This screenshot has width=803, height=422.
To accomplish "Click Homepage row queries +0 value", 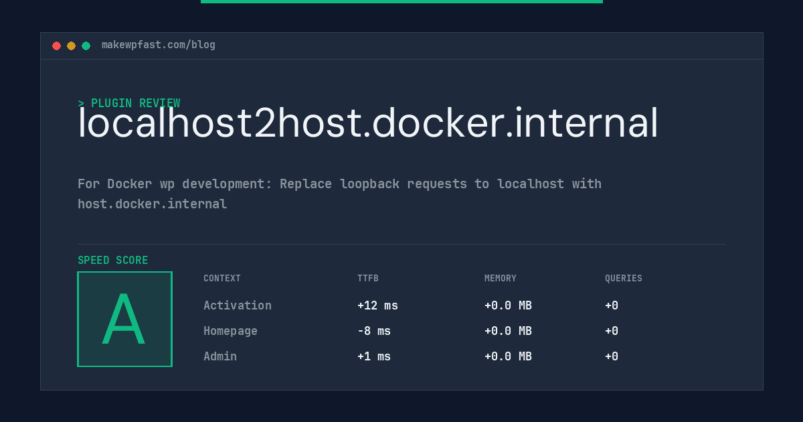I will point(612,331).
